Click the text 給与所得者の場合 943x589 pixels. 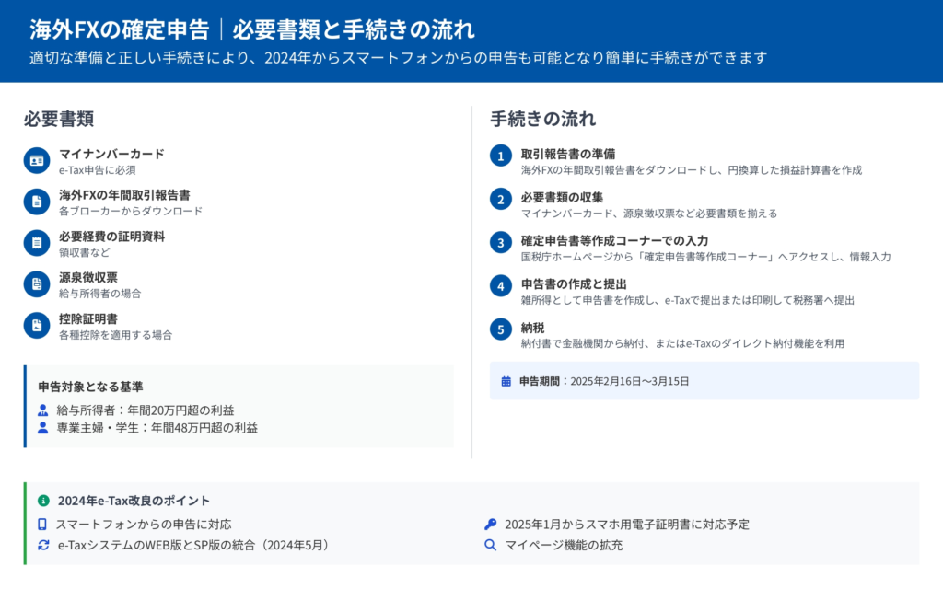(99, 294)
